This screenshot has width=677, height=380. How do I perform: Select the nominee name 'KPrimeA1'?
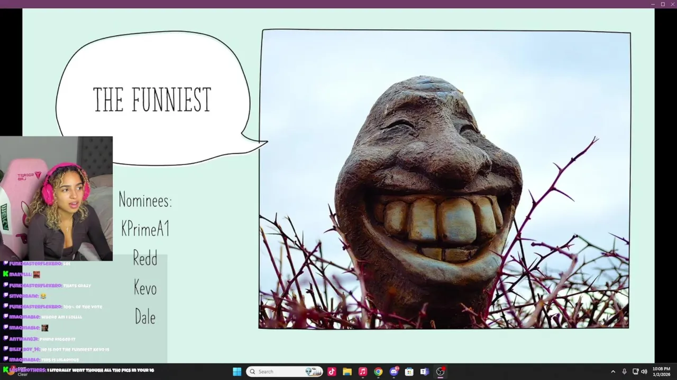[x=145, y=229]
